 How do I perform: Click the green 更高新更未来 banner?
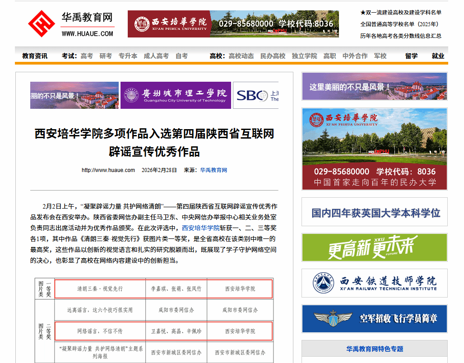pos(374,247)
